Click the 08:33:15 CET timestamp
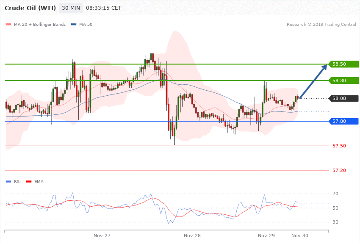Screen dimensions: 360x244 103,8
